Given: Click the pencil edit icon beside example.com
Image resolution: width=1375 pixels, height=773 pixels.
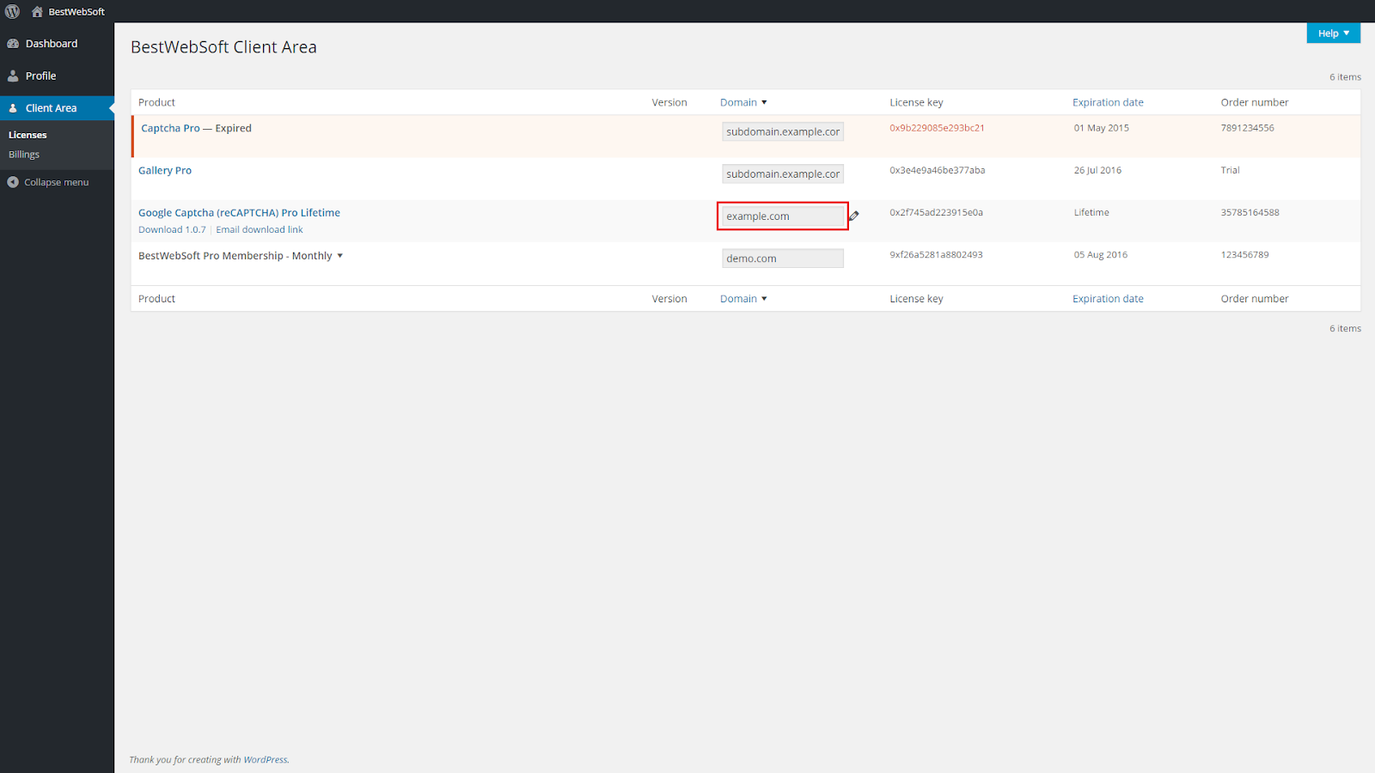Looking at the screenshot, I should (854, 216).
